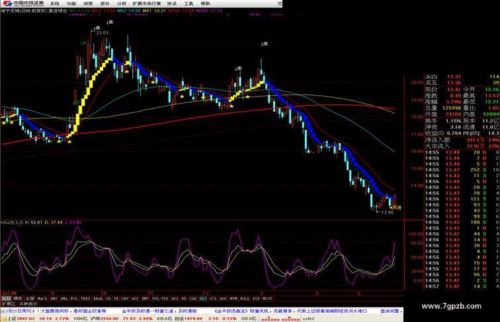500x322 pixels.
Task: Select the 全部 indicator tab
Action: (30, 299)
